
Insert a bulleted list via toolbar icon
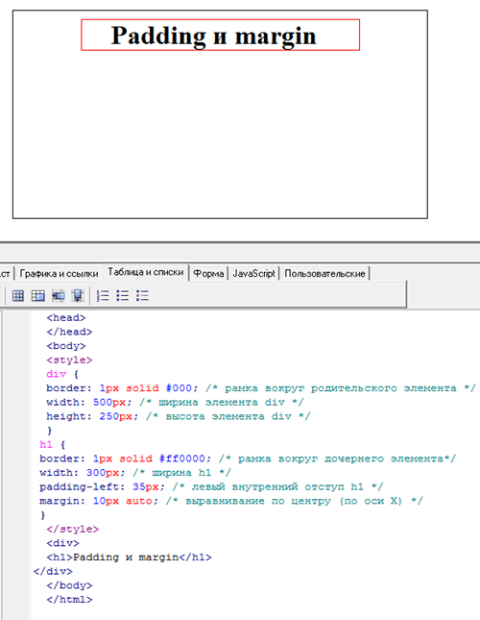point(122,295)
